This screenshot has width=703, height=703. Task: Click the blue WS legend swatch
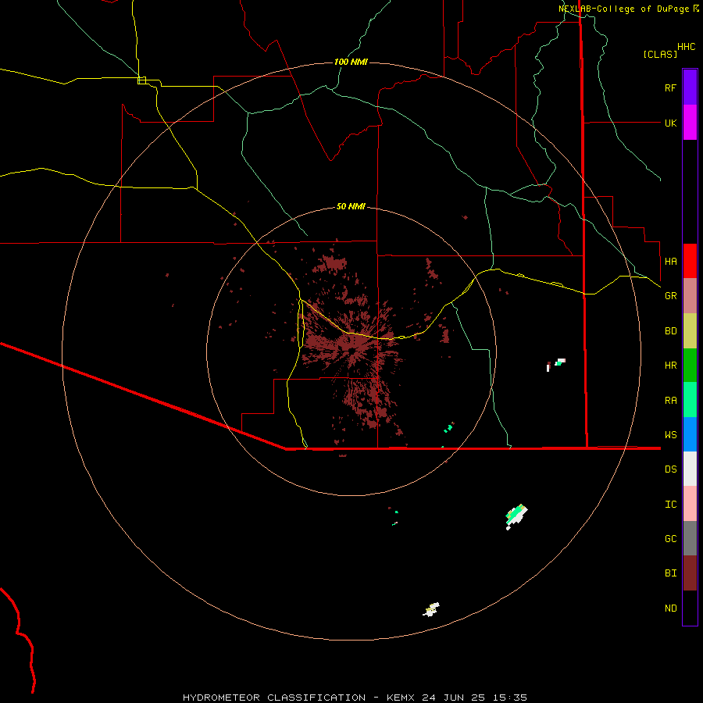[690, 434]
